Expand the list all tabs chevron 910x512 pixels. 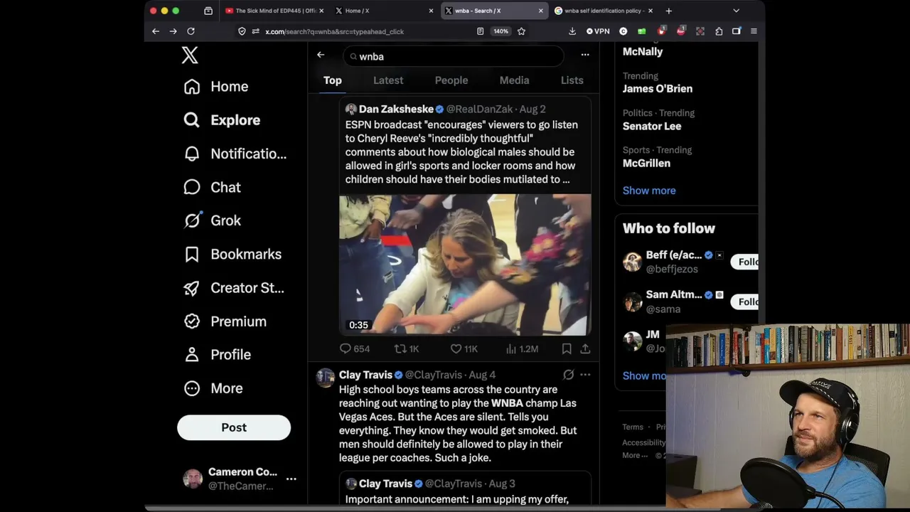click(x=736, y=11)
